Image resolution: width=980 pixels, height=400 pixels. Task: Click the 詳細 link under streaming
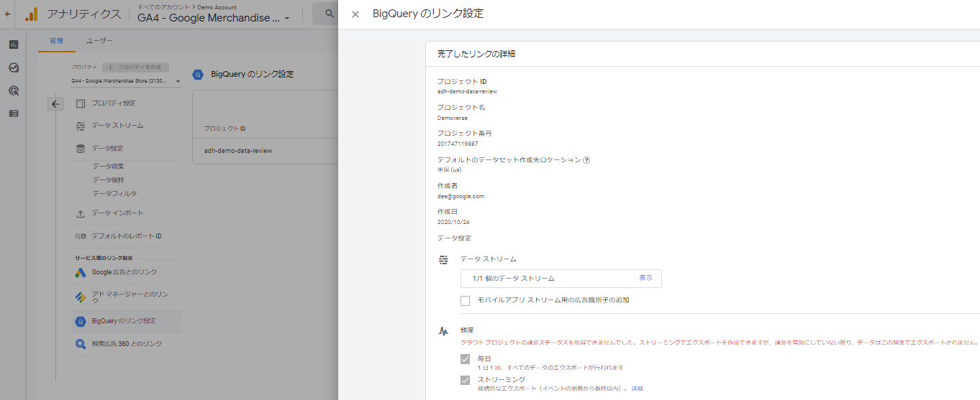coord(638,389)
